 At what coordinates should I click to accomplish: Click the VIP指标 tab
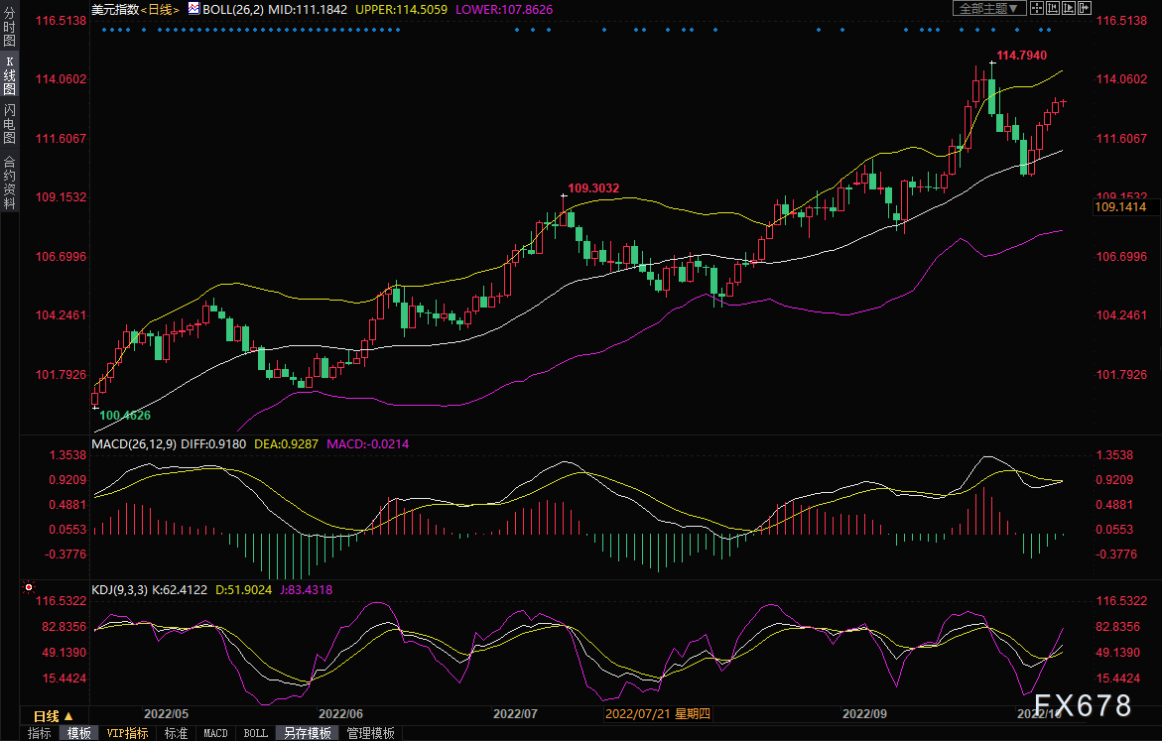127,733
